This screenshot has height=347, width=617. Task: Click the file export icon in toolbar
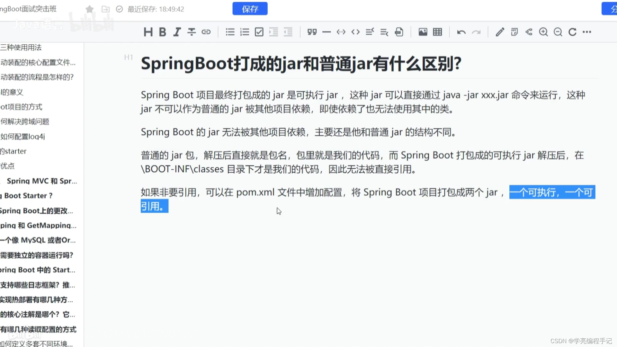click(x=399, y=32)
